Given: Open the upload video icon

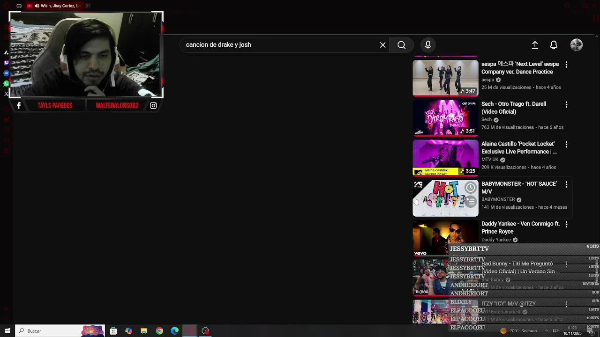Looking at the screenshot, I should point(535,45).
